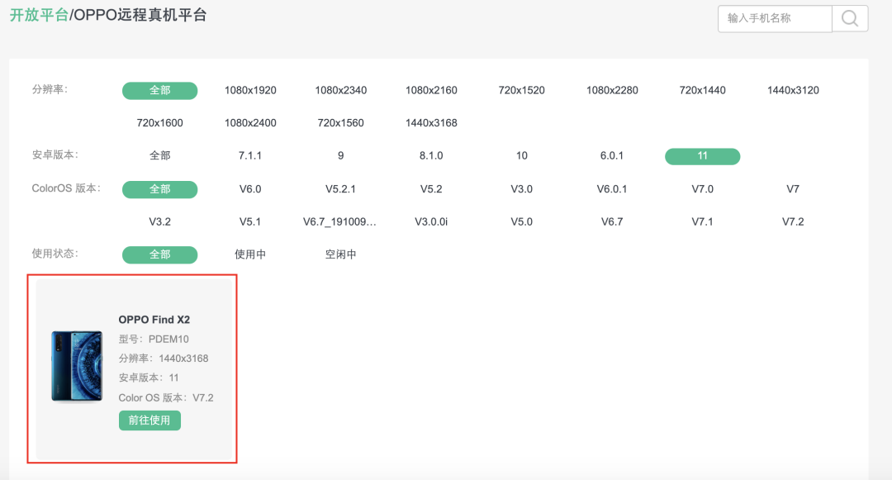Viewport: 892px width, 480px height.
Task: Filter by ColorOS V7
Action: coord(793,189)
